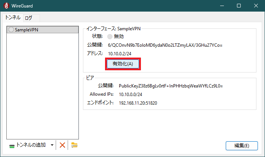Open tunnel editor via 編集(E) button
265x157 pixels.
tap(241, 145)
